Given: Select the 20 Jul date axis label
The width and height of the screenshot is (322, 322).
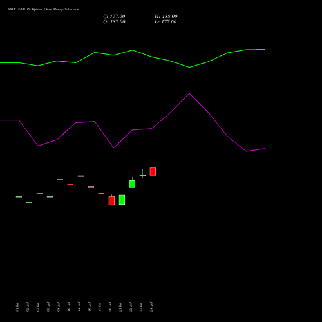Looking at the screenshot, I should 110,307.
